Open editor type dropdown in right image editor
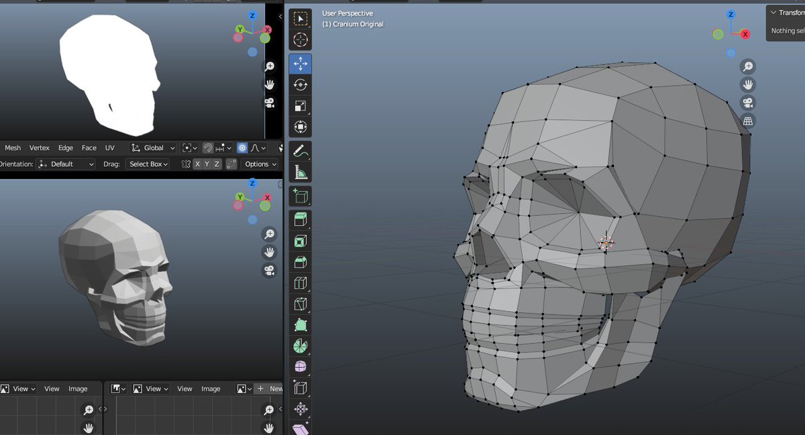Image resolution: width=805 pixels, height=435 pixels. pyautogui.click(x=119, y=389)
